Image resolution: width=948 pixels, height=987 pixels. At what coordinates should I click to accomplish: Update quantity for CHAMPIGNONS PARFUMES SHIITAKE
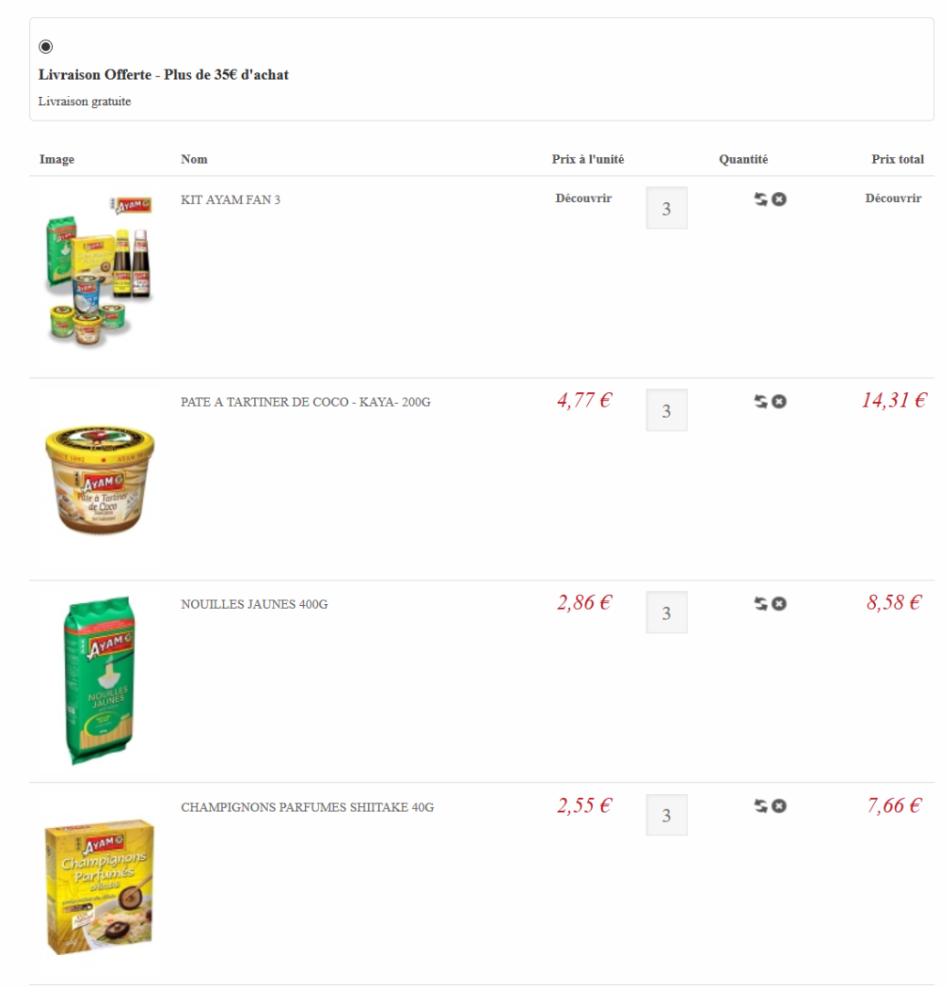pos(761,806)
